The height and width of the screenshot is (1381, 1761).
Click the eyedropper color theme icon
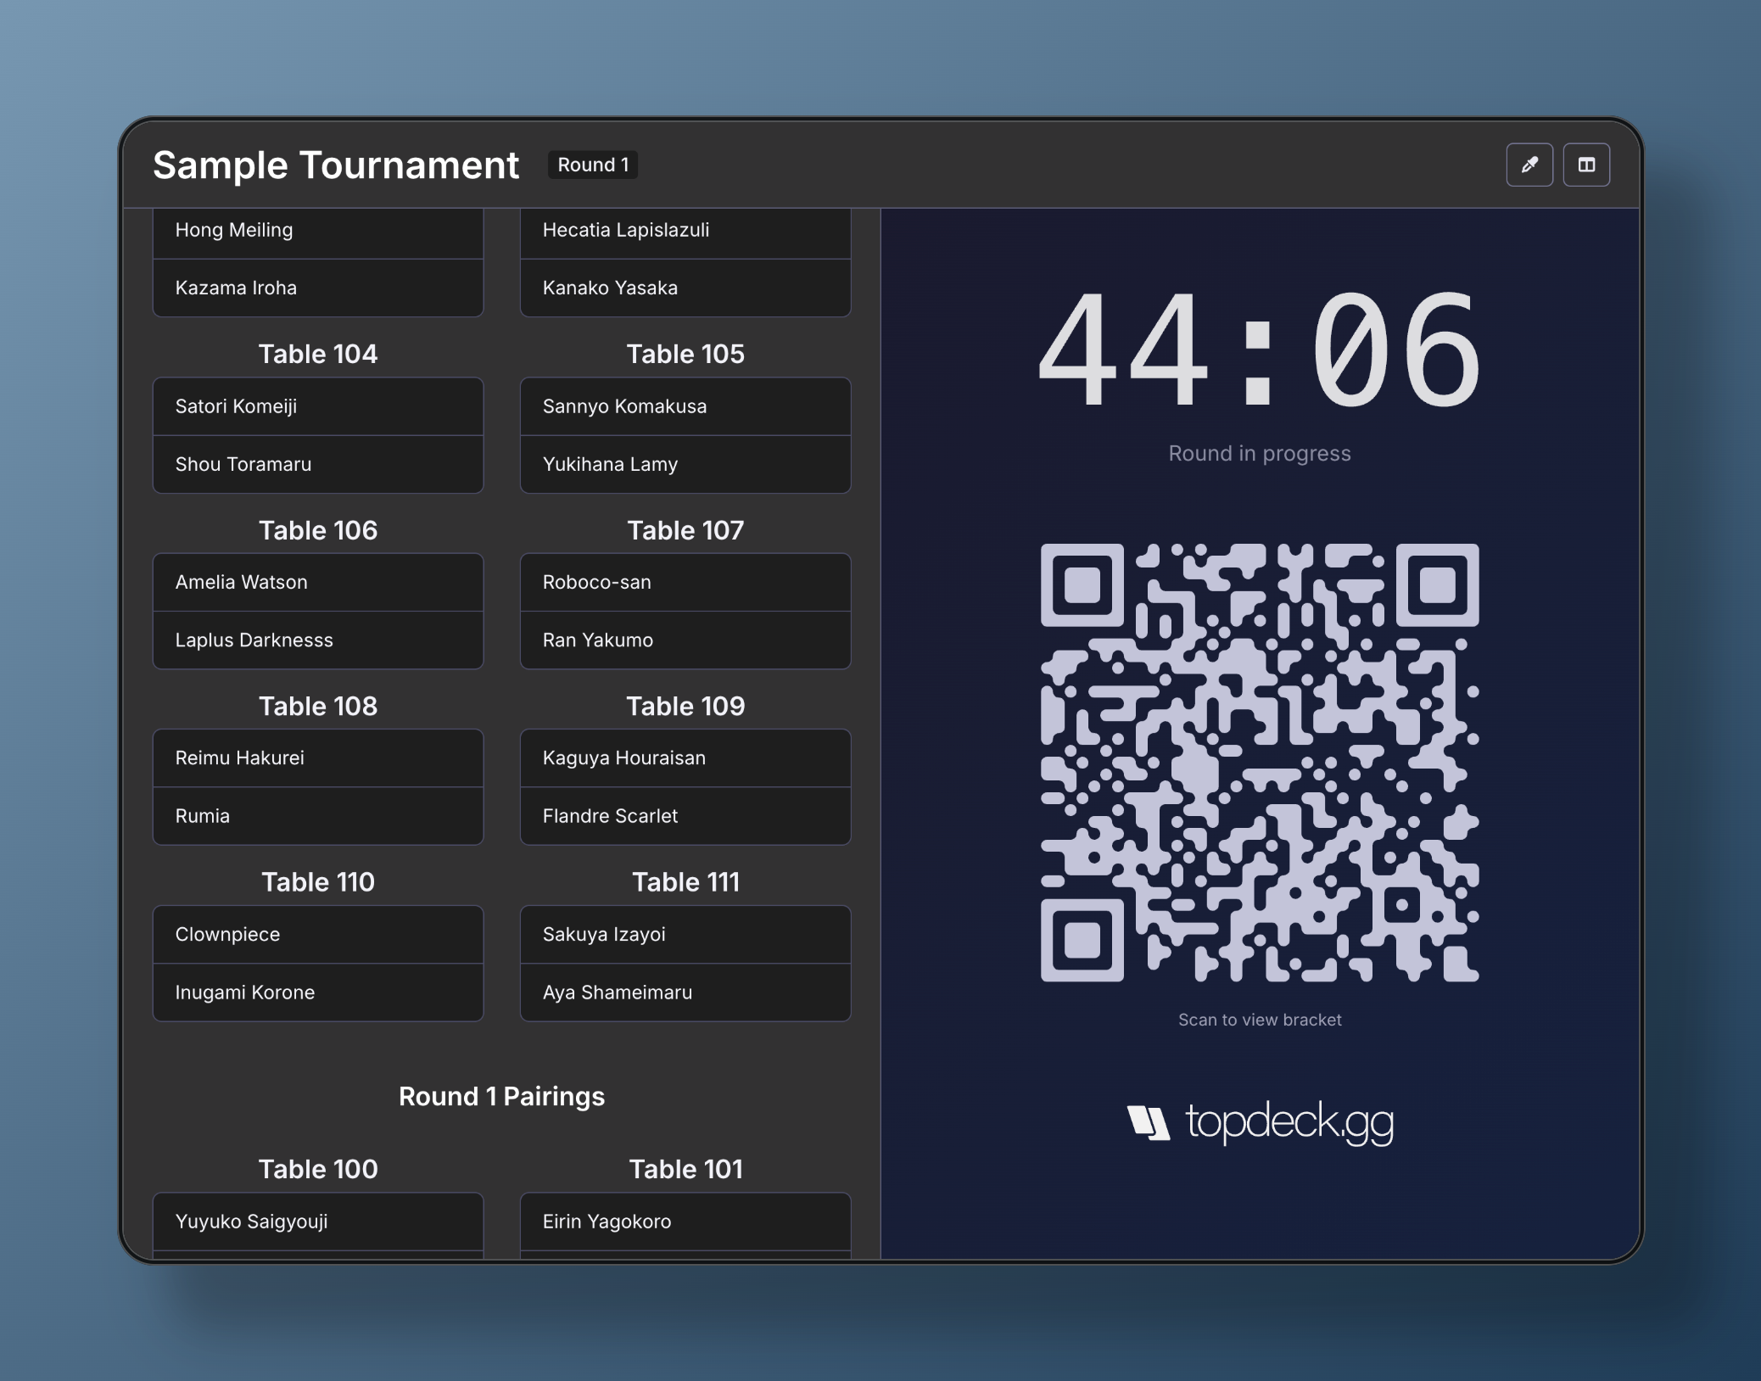[x=1529, y=165]
